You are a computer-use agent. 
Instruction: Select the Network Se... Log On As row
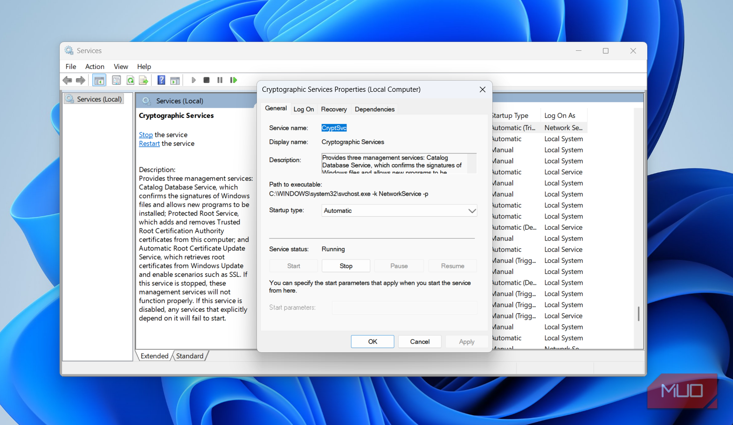click(x=563, y=128)
